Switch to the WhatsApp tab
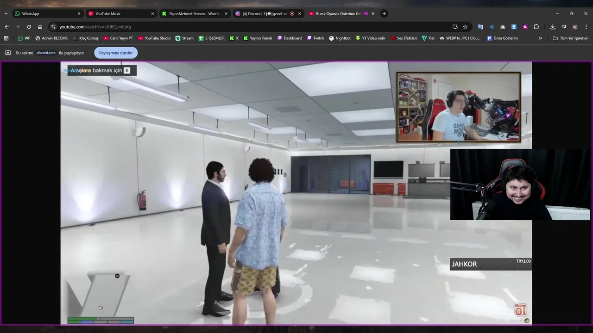Image resolution: width=593 pixels, height=333 pixels. point(48,13)
